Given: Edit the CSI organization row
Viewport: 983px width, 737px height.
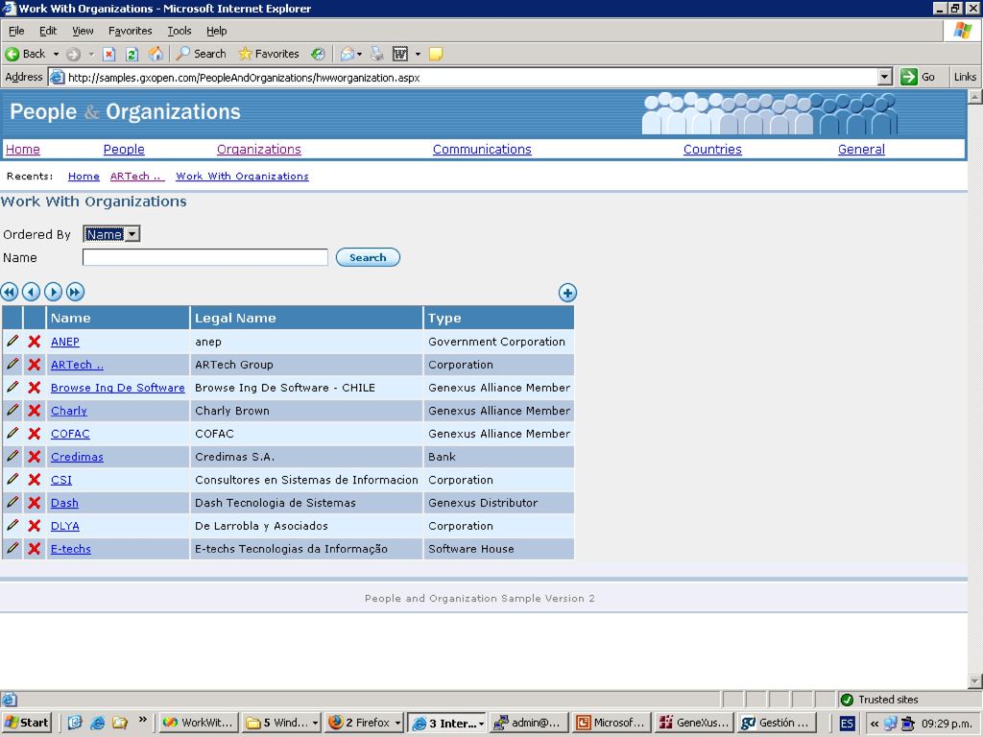Looking at the screenshot, I should coord(12,480).
